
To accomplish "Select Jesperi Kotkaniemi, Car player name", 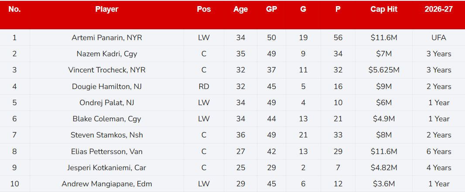I will (x=107, y=168).
